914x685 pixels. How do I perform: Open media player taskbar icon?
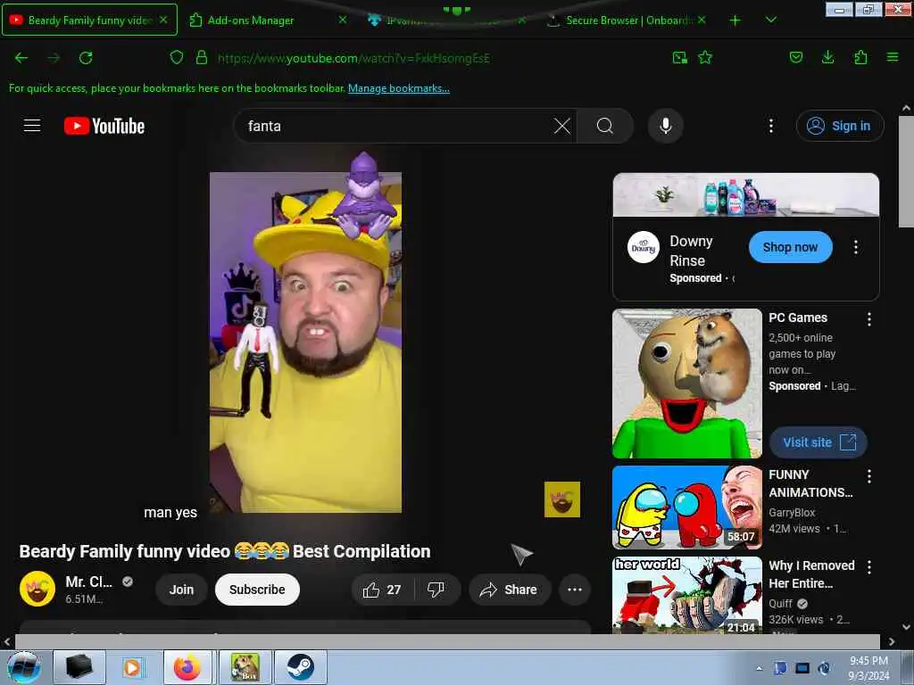pos(132,667)
